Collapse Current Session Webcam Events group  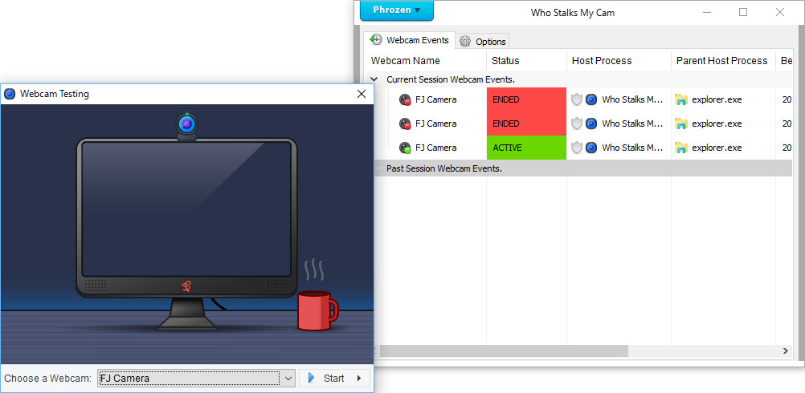[374, 79]
